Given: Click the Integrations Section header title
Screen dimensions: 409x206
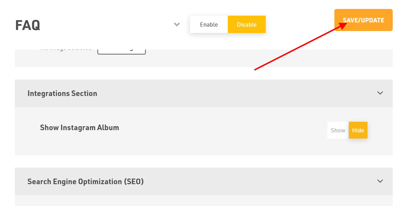Looking at the screenshot, I should click(62, 93).
